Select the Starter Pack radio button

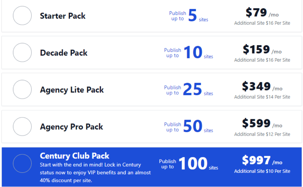[x=22, y=16]
